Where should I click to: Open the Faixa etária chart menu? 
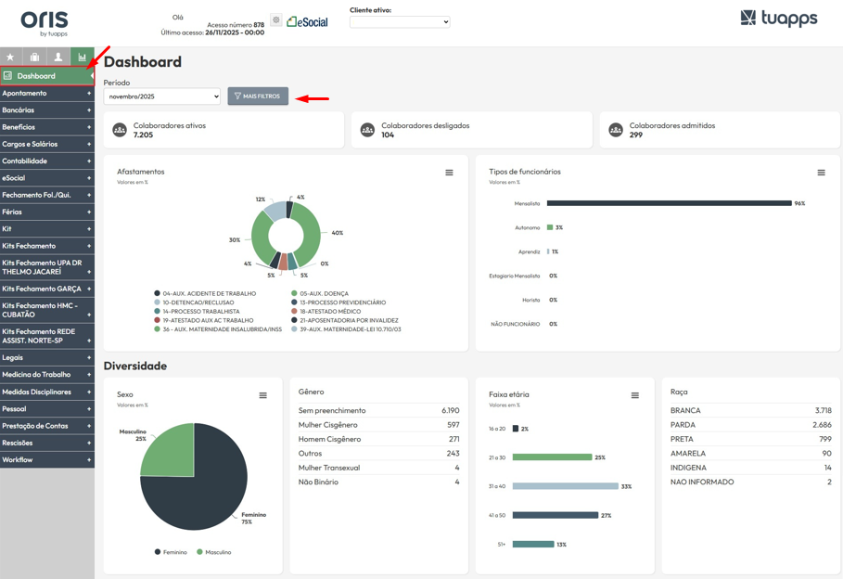pyautogui.click(x=634, y=395)
